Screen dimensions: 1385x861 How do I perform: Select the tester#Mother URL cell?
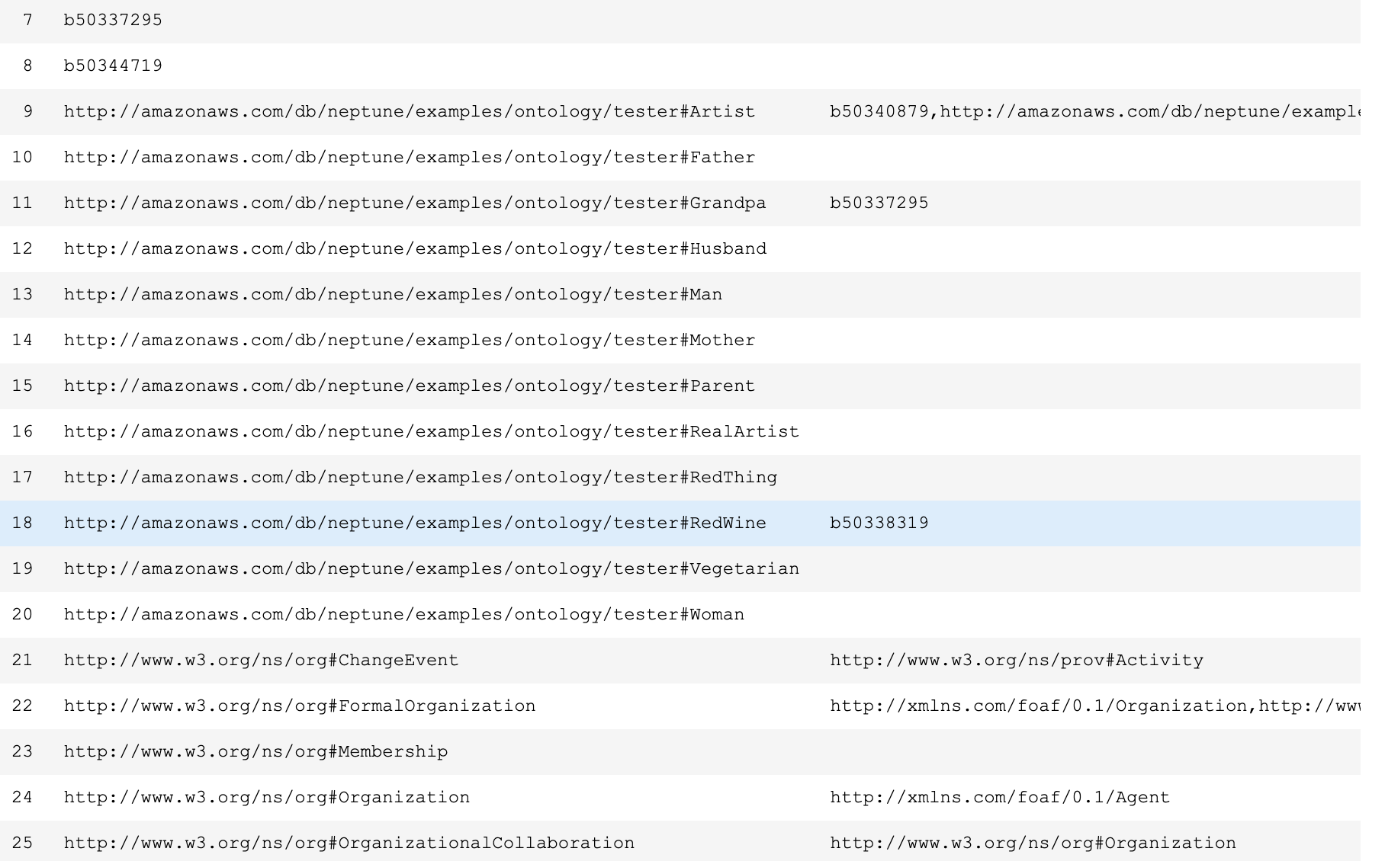click(410, 340)
